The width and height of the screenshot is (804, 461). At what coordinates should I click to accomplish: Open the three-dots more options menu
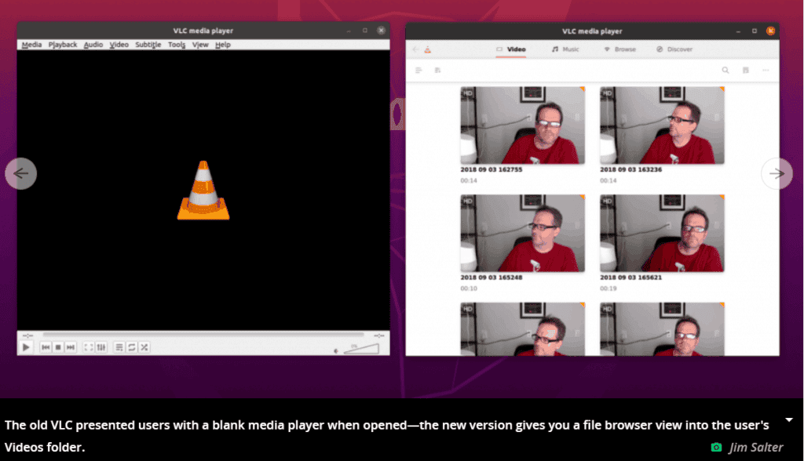(x=766, y=71)
